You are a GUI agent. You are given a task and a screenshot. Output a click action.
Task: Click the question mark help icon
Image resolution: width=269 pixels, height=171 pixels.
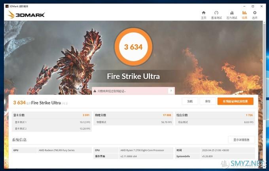pyautogui.click(x=171, y=91)
